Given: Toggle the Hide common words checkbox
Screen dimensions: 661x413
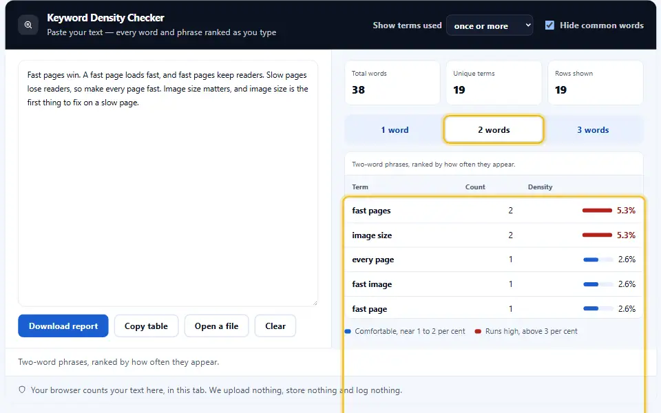Looking at the screenshot, I should coord(549,25).
